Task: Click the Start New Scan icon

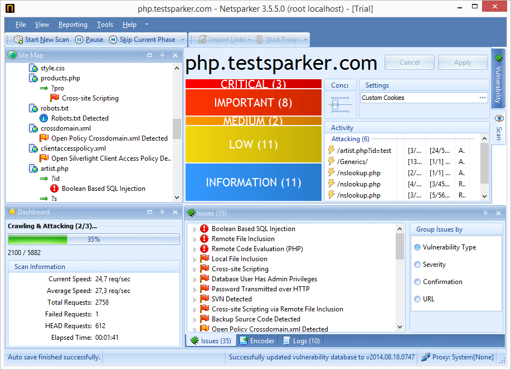Action: (x=18, y=40)
